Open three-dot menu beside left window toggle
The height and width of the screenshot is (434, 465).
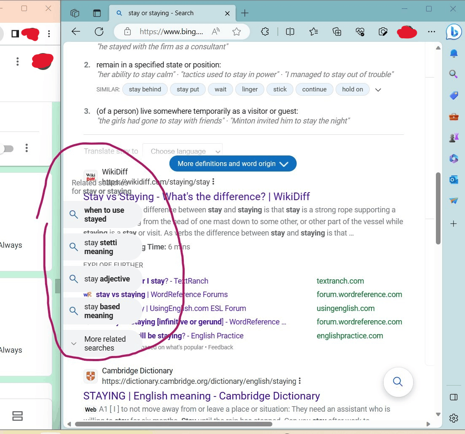click(x=27, y=148)
